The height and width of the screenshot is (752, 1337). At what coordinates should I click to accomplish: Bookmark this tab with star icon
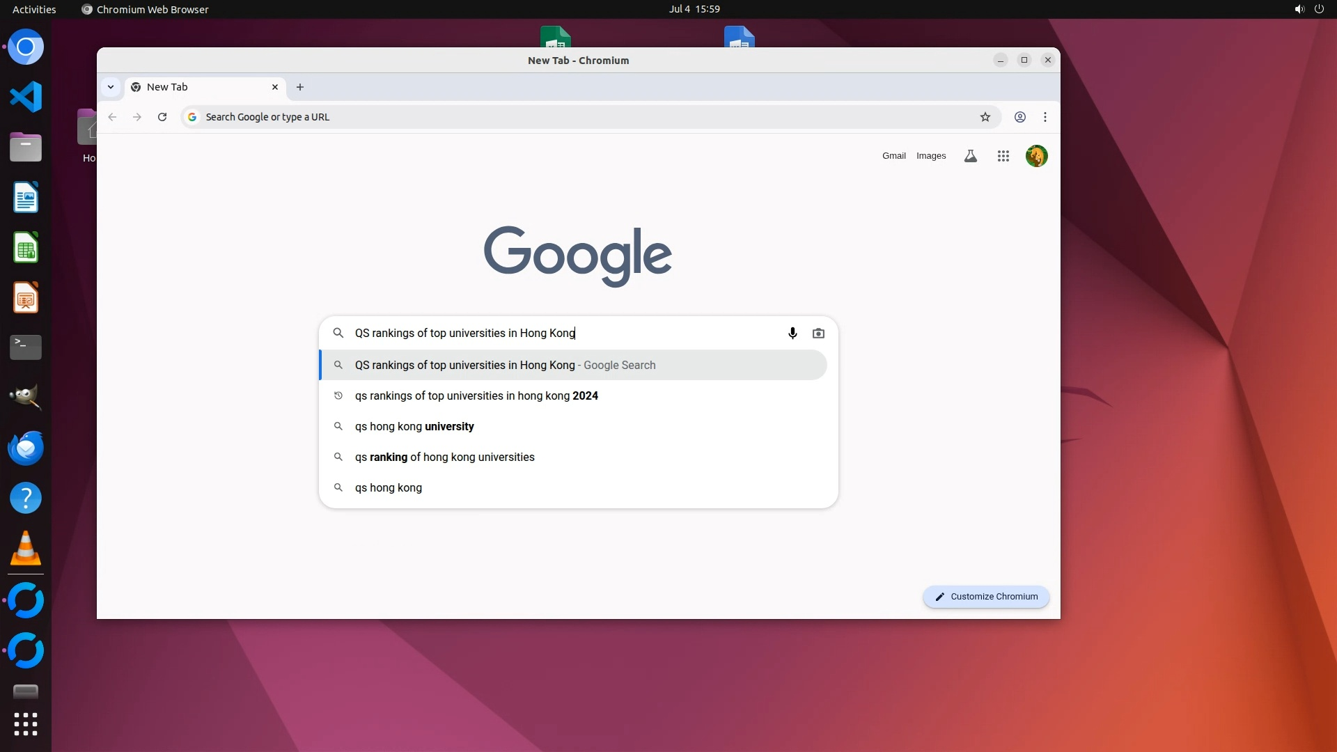click(985, 117)
